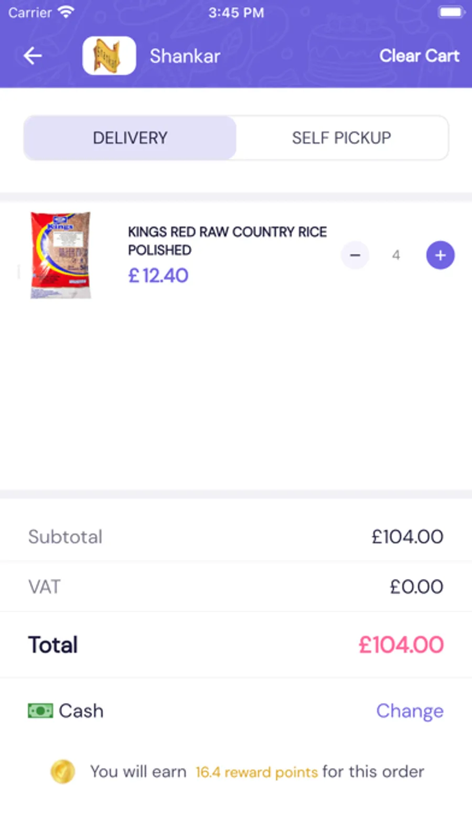The width and height of the screenshot is (472, 838).
Task: Tap the battery indicator icon
Action: click(x=450, y=12)
